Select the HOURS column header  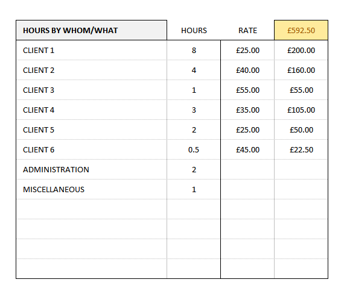point(194,30)
